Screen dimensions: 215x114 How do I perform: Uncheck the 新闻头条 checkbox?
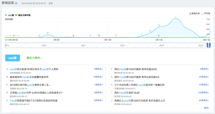click(x=190, y=14)
